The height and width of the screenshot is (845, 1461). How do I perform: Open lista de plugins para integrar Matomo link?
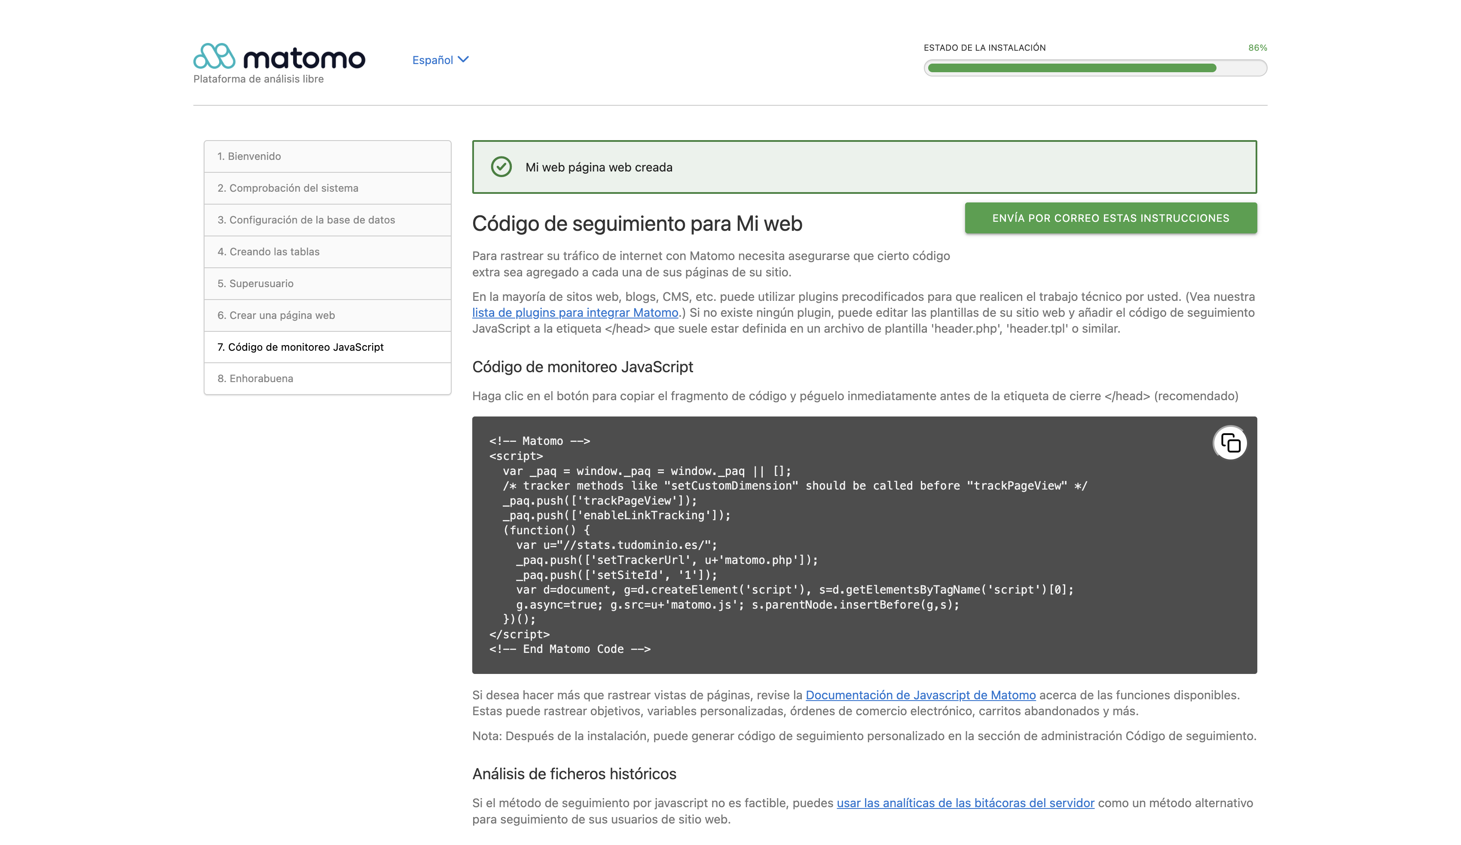coord(575,312)
